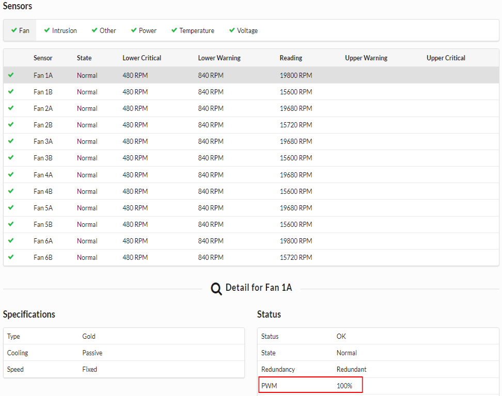The image size is (502, 396).
Task: Disable the Voltage sensor filter
Action: [x=243, y=30]
